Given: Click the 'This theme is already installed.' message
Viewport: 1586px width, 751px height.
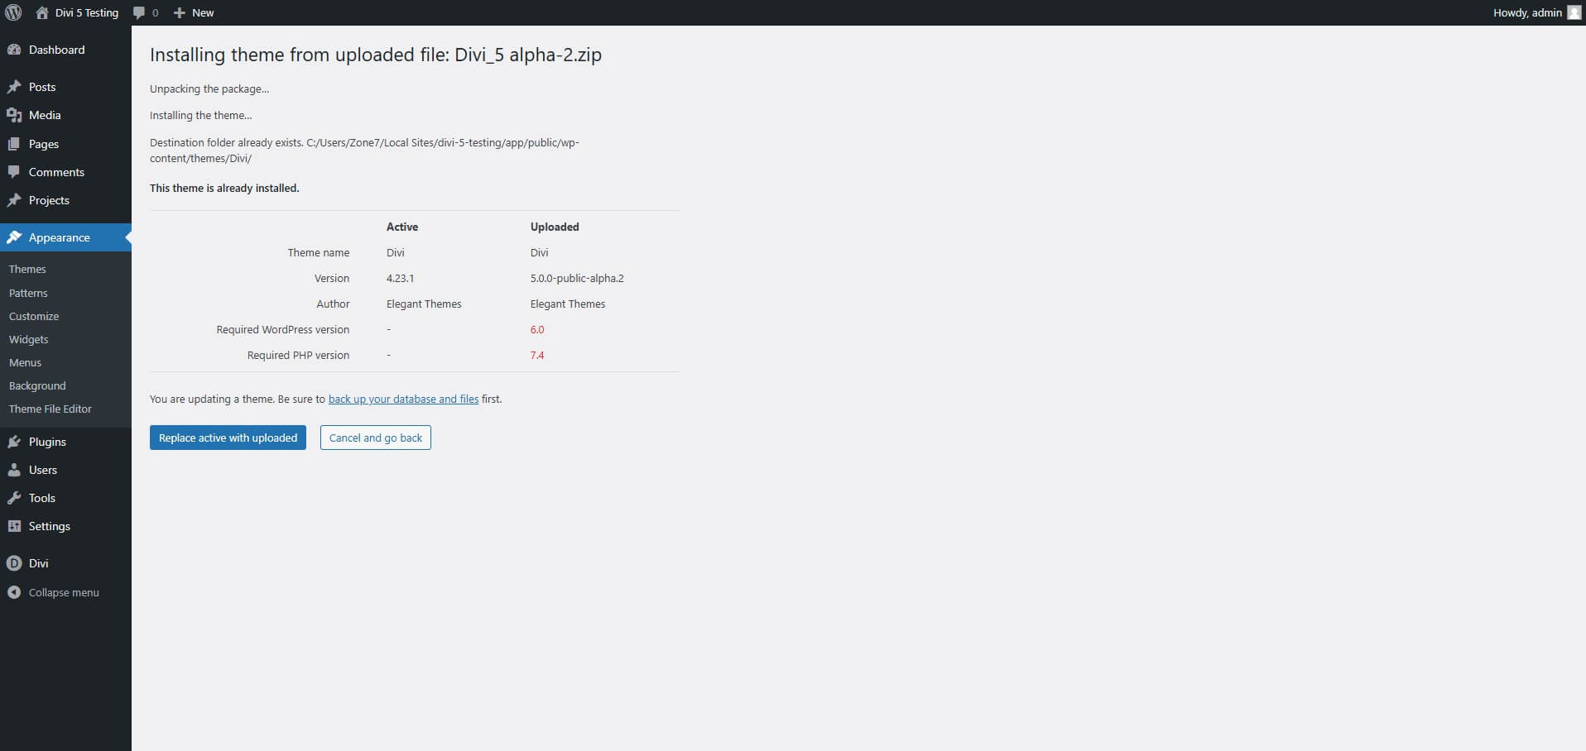Looking at the screenshot, I should coord(224,188).
